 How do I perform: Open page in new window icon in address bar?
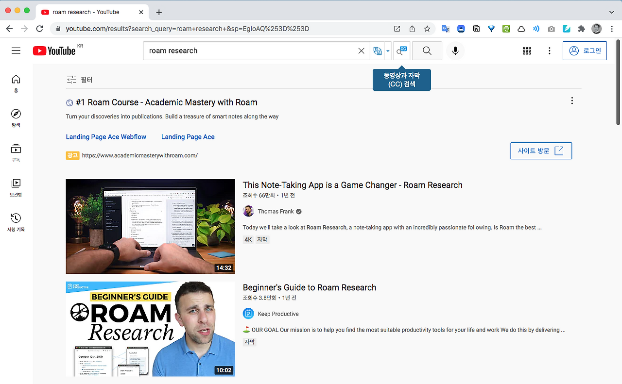point(397,29)
